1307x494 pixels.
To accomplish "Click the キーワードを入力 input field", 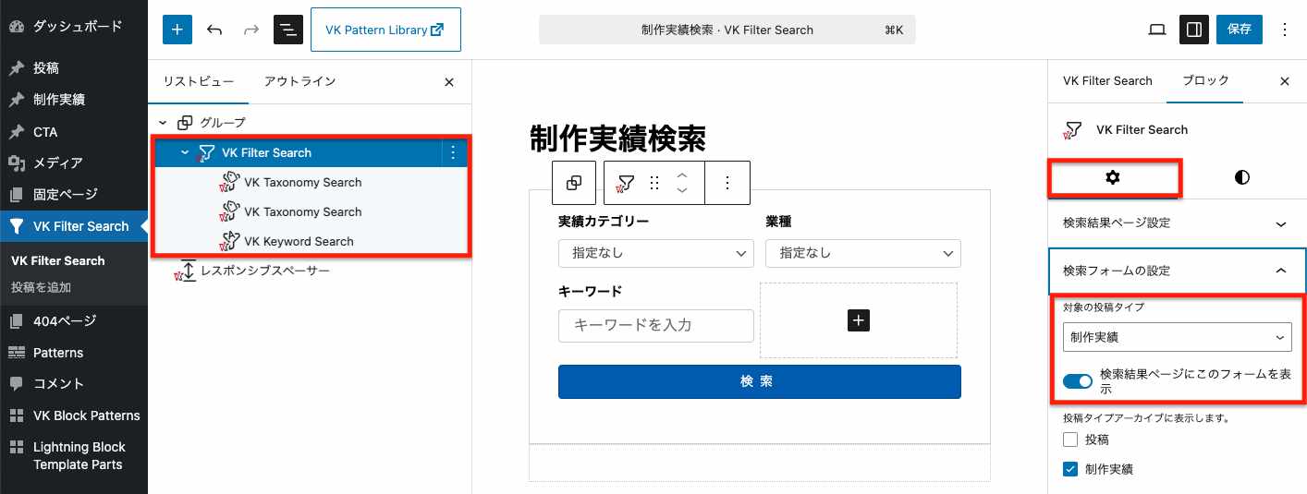I will (x=655, y=325).
